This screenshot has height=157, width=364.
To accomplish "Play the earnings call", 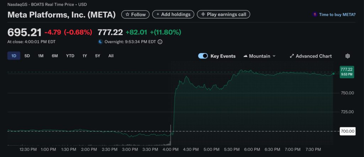I will [x=224, y=14].
